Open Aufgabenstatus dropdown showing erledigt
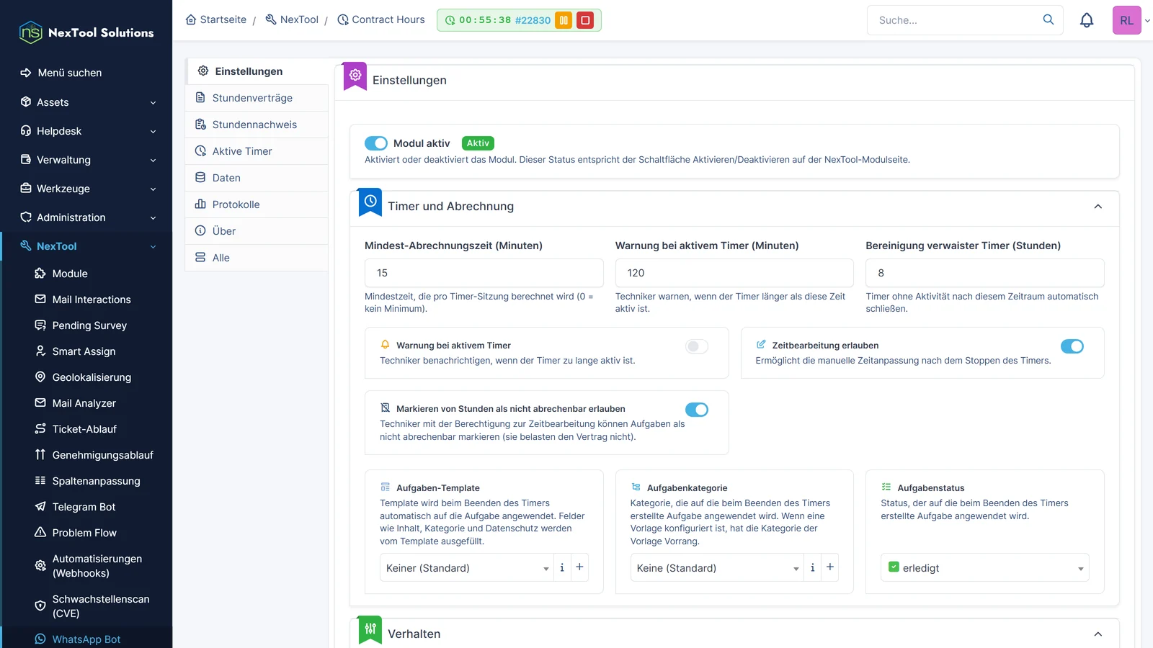Image resolution: width=1153 pixels, height=648 pixels. (985, 567)
